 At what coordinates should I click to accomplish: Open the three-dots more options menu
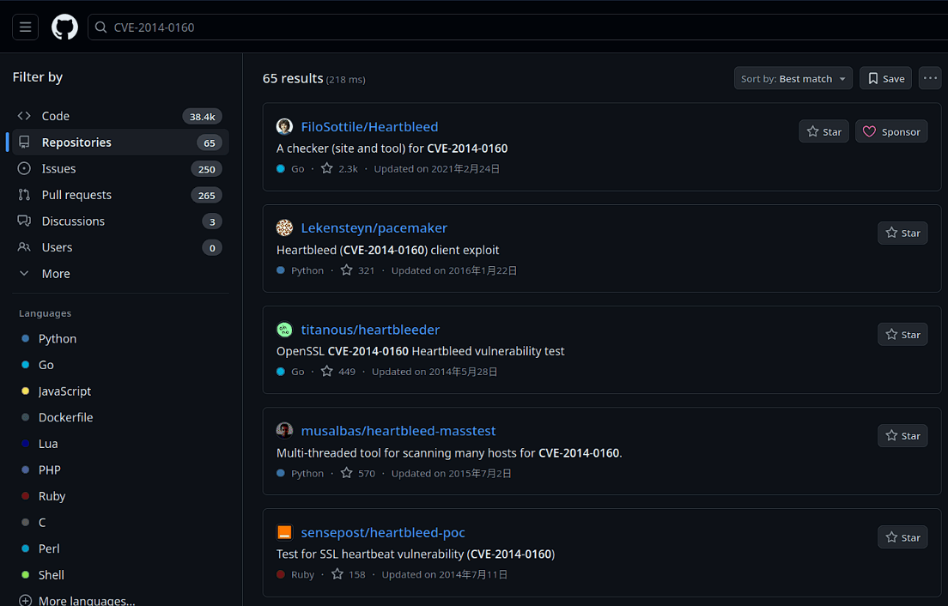(930, 79)
